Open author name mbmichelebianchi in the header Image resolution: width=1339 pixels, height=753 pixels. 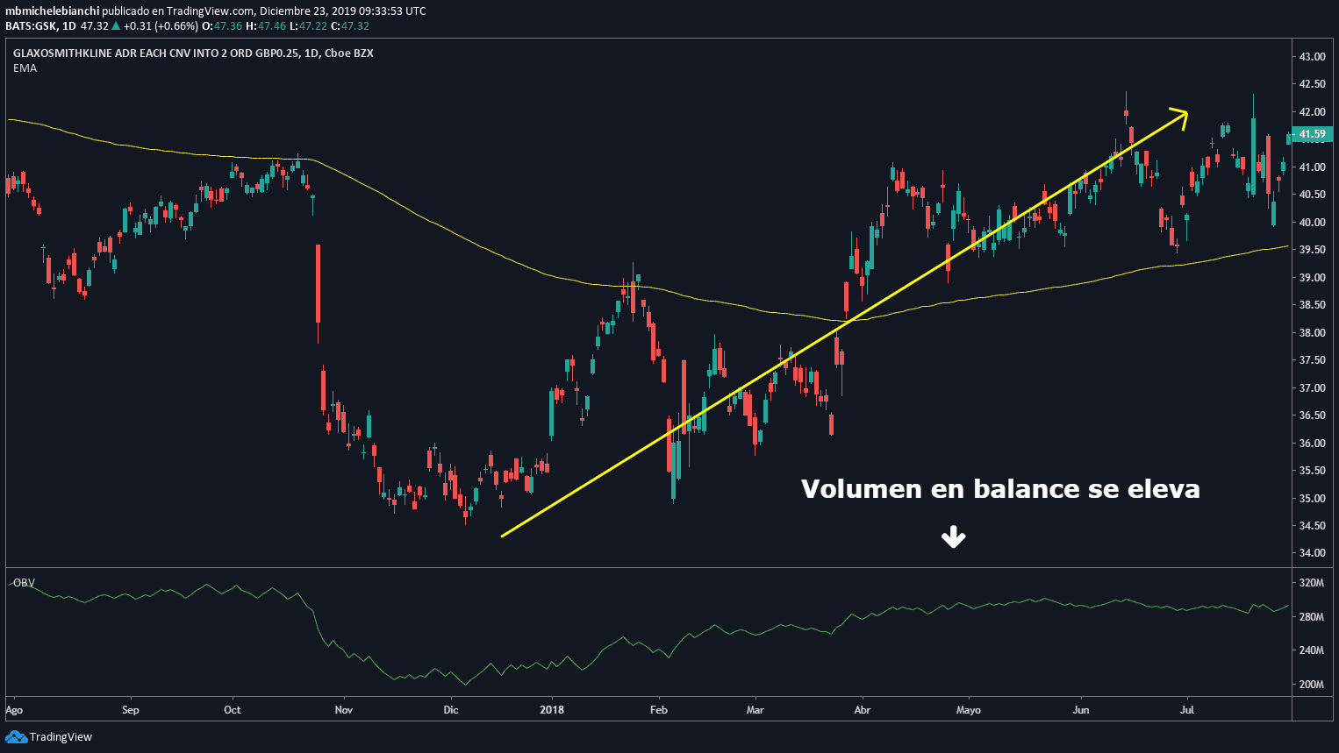click(x=52, y=11)
